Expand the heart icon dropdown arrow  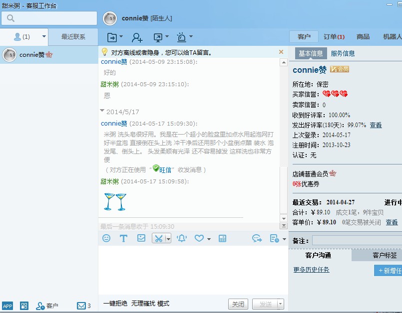pos(209,239)
